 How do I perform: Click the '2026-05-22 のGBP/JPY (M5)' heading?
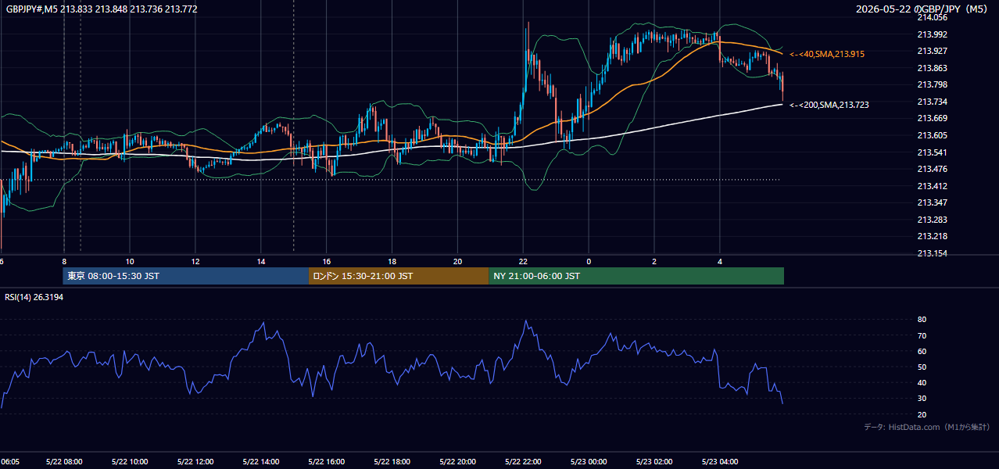click(923, 9)
